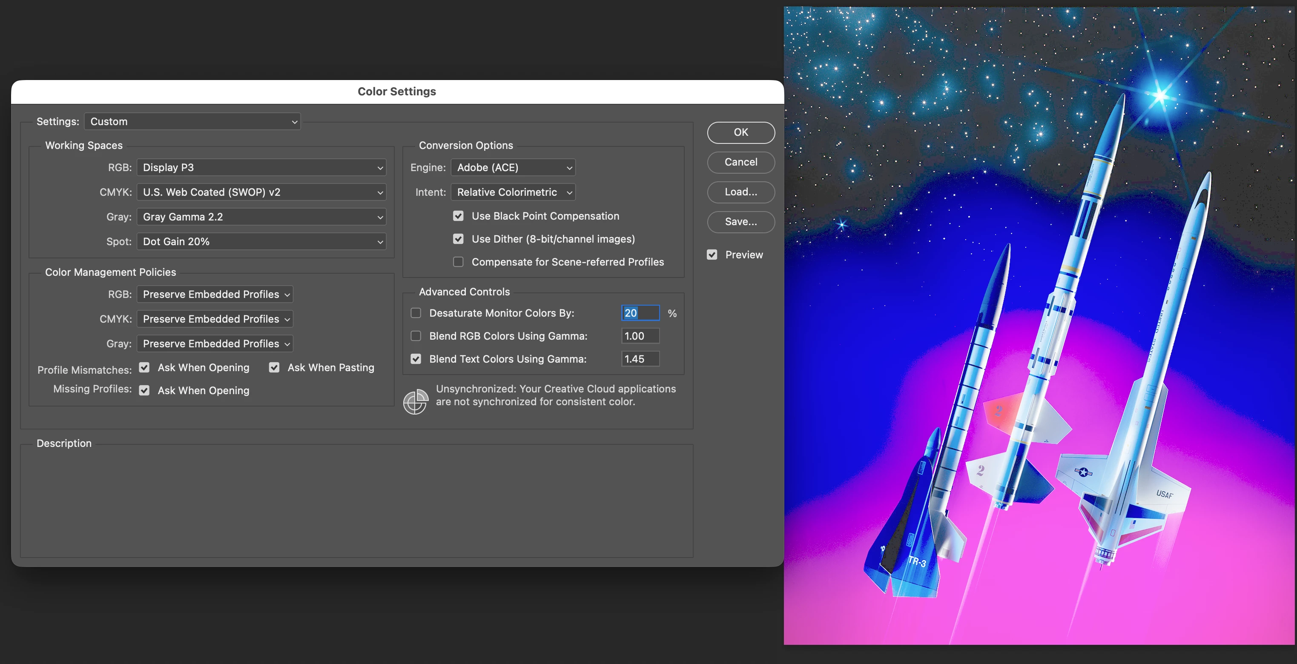Open the RGB working space dropdown
The height and width of the screenshot is (664, 1297).
[261, 168]
